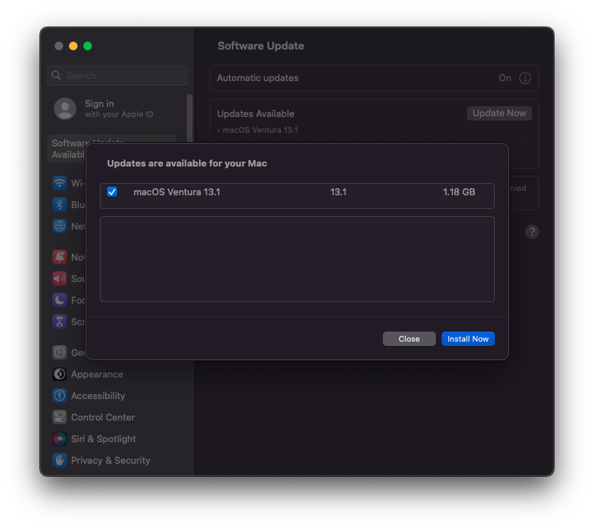Click the Accessibility icon in sidebar
The width and height of the screenshot is (594, 529).
60,395
